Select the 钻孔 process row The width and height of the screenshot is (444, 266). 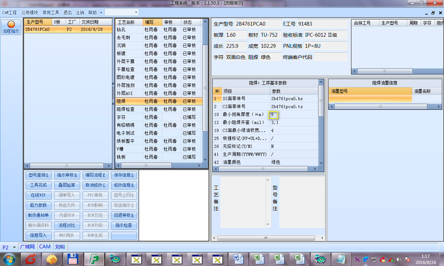click(x=159, y=29)
